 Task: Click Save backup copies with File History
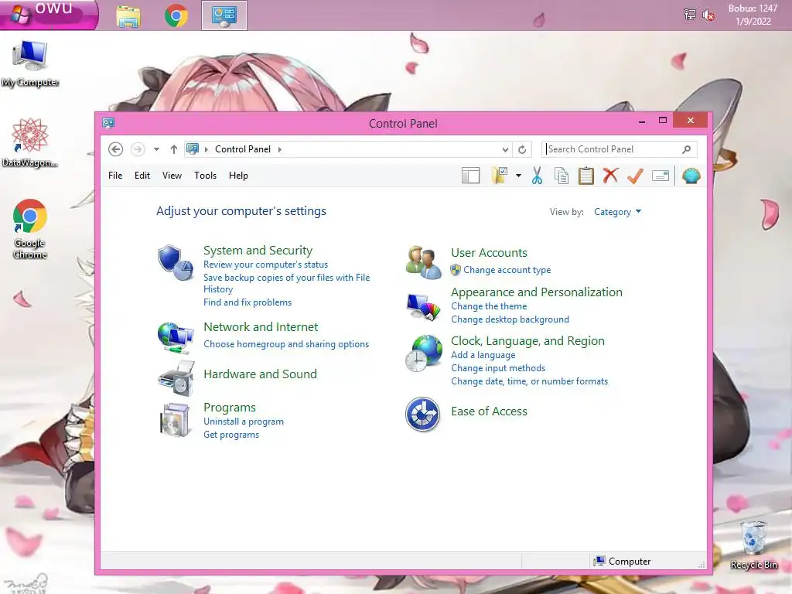coord(286,283)
